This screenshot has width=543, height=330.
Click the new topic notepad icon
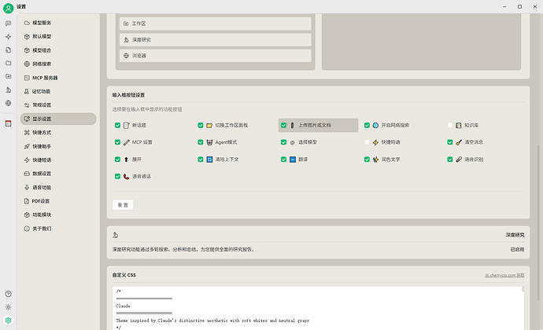click(x=127, y=125)
